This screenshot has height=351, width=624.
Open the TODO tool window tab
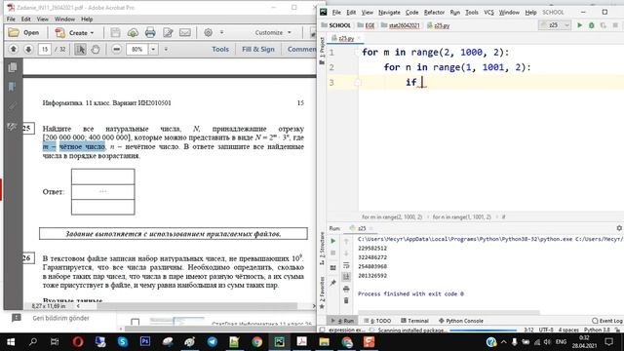click(x=377, y=321)
